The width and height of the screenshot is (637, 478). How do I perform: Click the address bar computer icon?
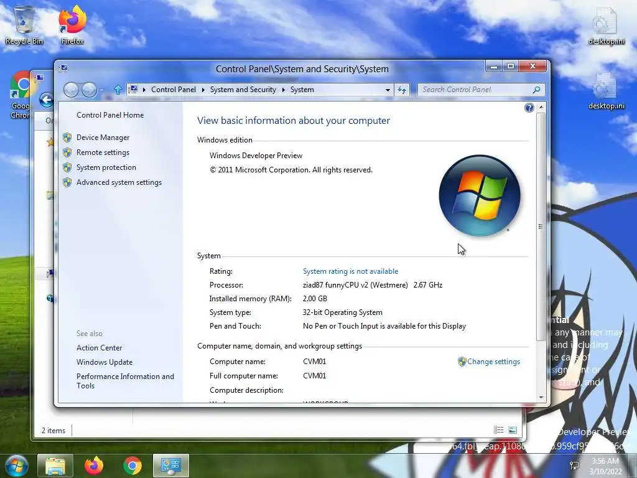pyautogui.click(x=133, y=90)
